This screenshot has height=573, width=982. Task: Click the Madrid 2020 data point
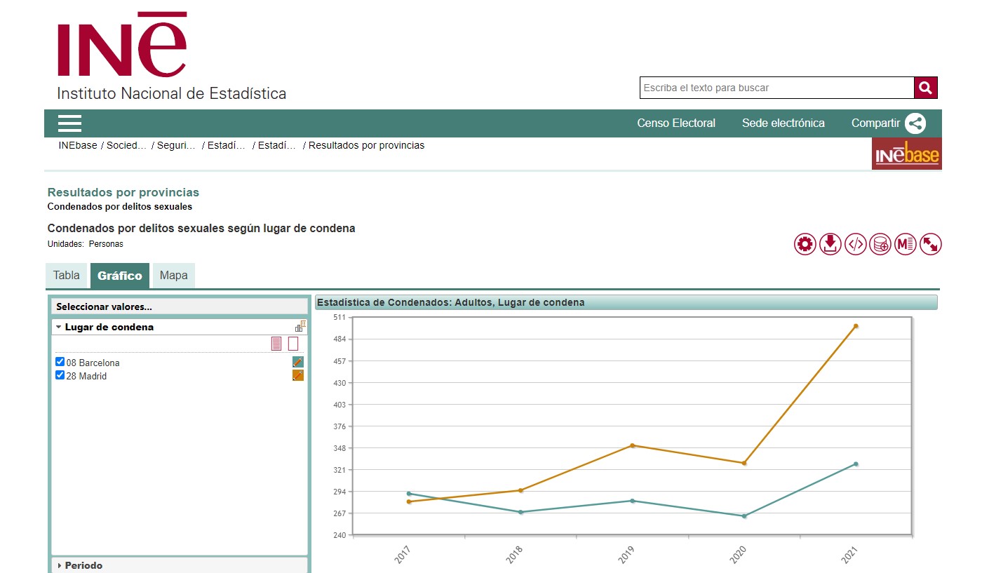click(x=744, y=463)
